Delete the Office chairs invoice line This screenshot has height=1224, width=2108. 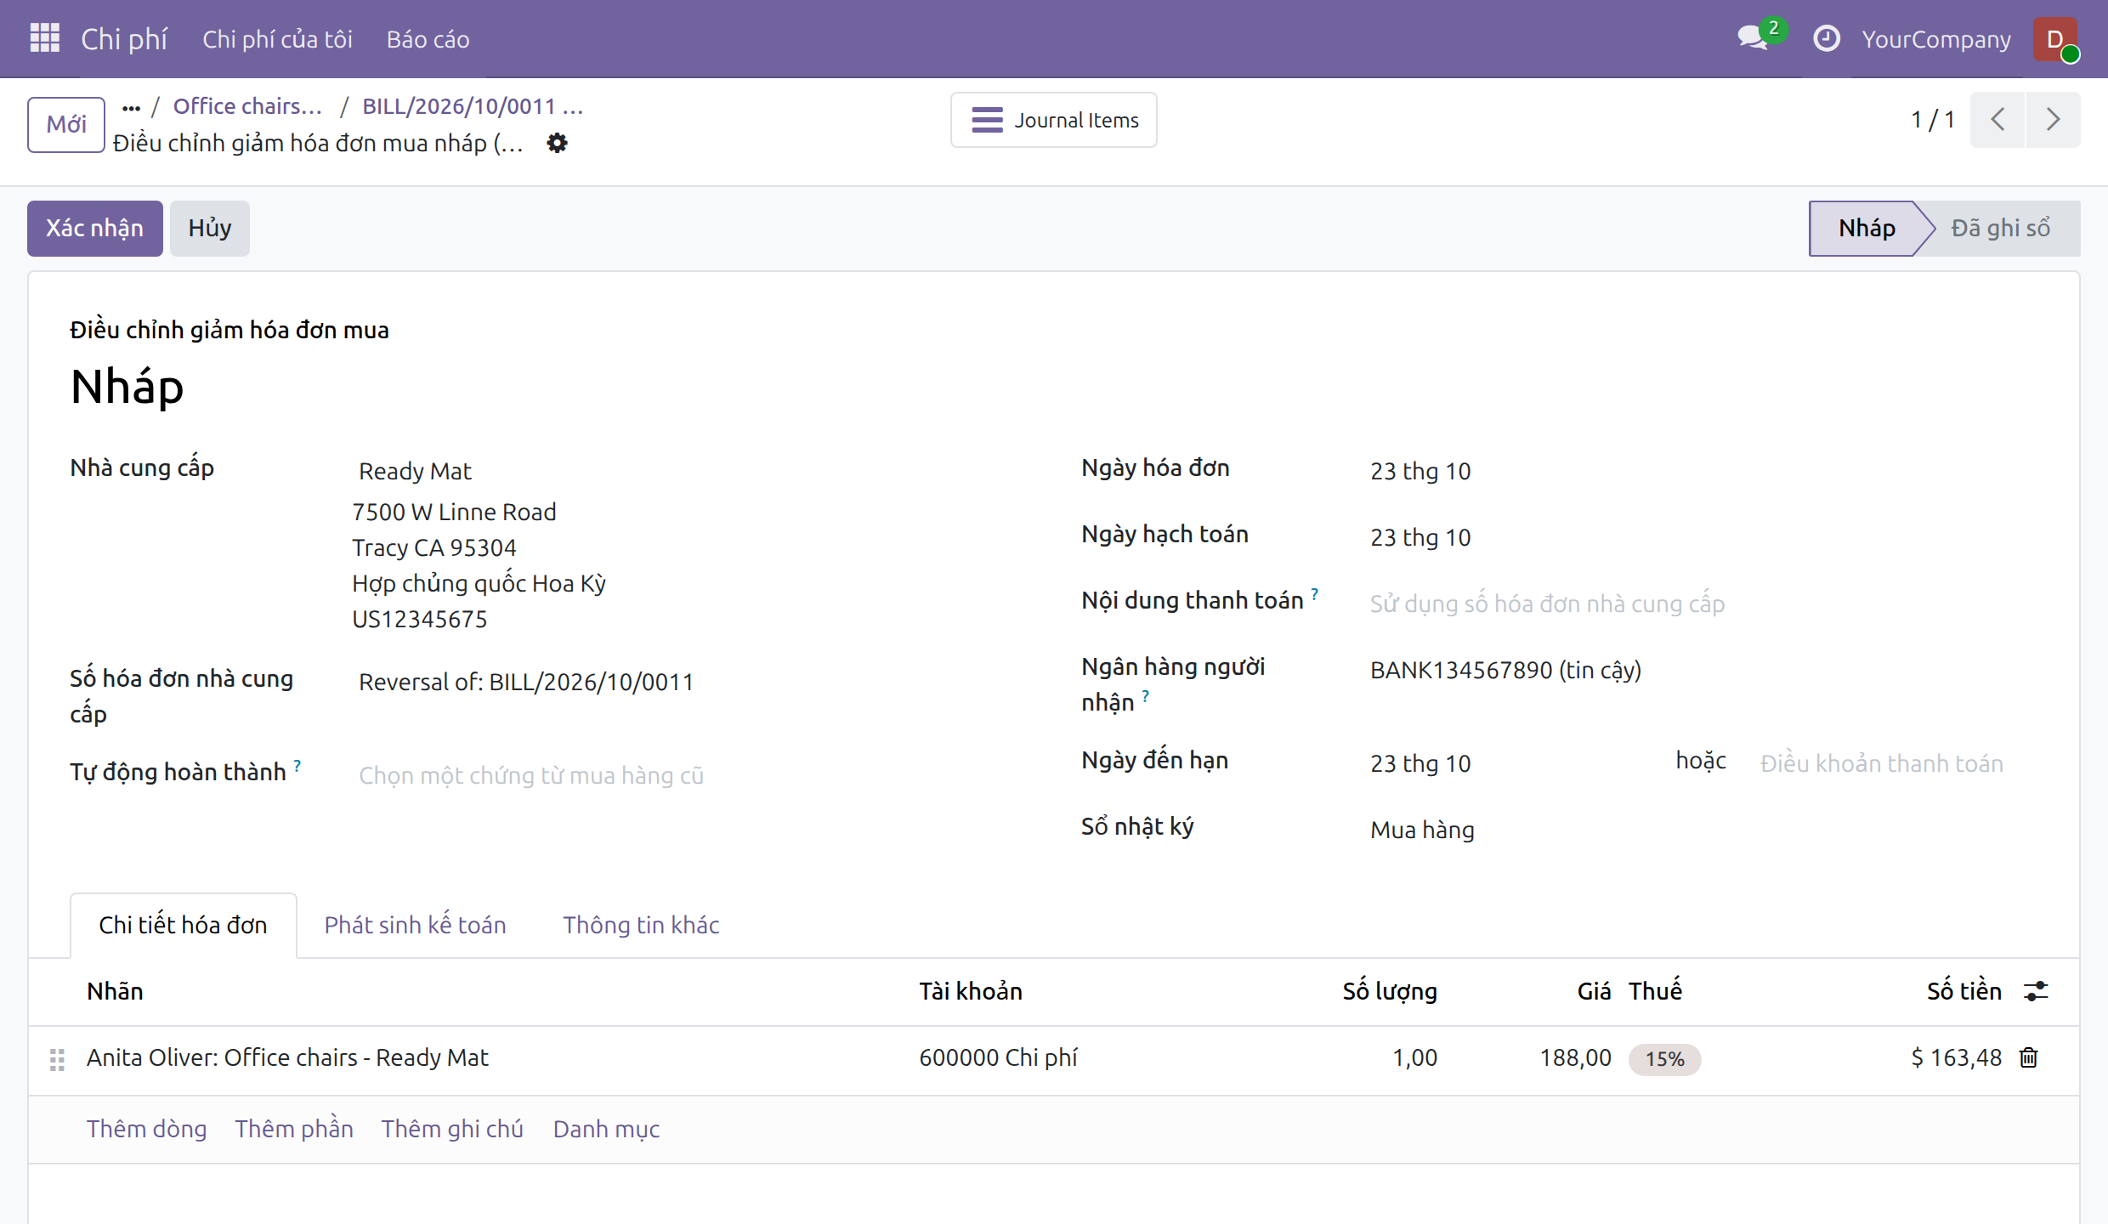coord(2029,1057)
